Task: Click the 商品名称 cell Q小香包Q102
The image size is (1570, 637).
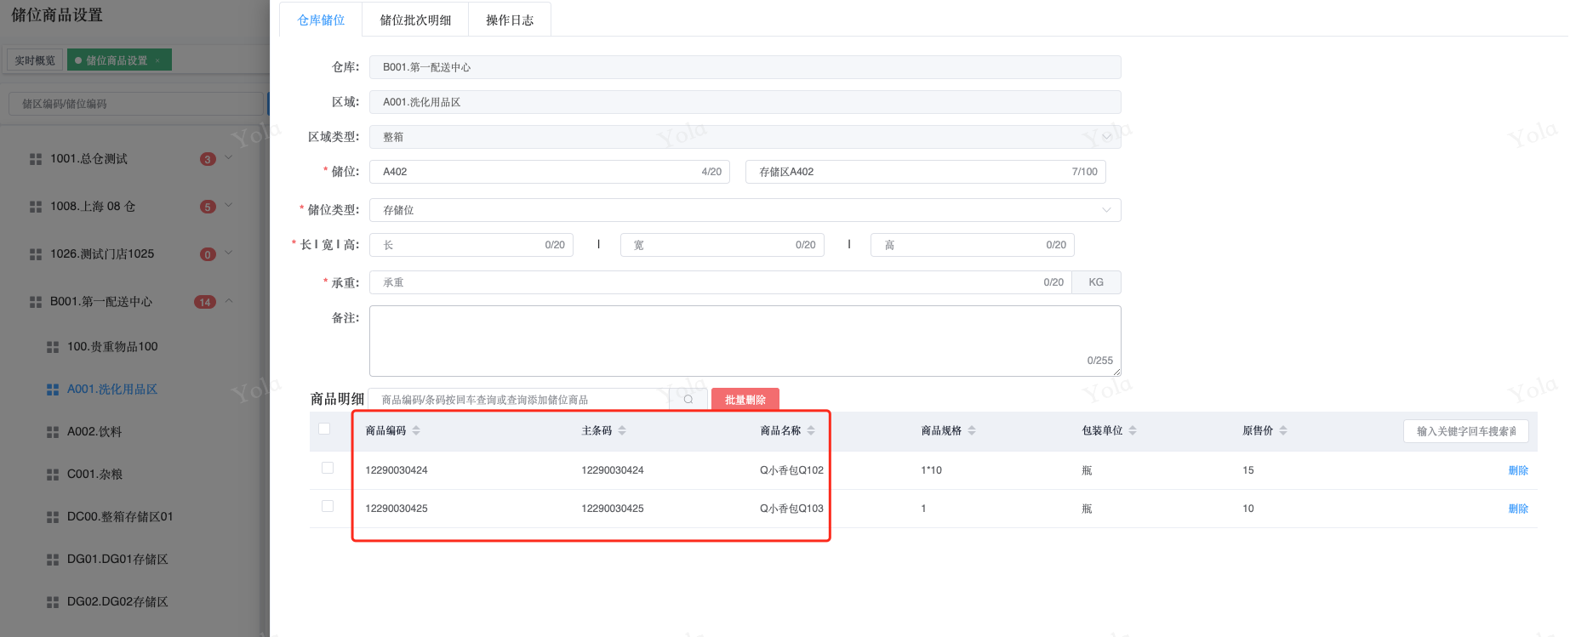Action: (791, 470)
